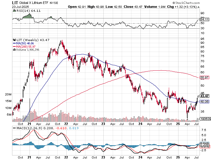
Task: Click the blue MA(50) legend line
Action: coord(14,43)
